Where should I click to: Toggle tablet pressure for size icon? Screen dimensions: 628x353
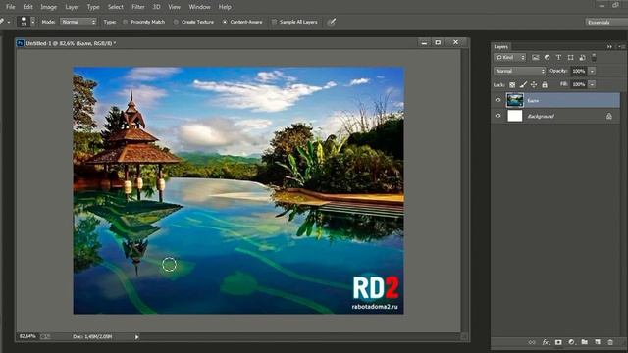(332, 22)
